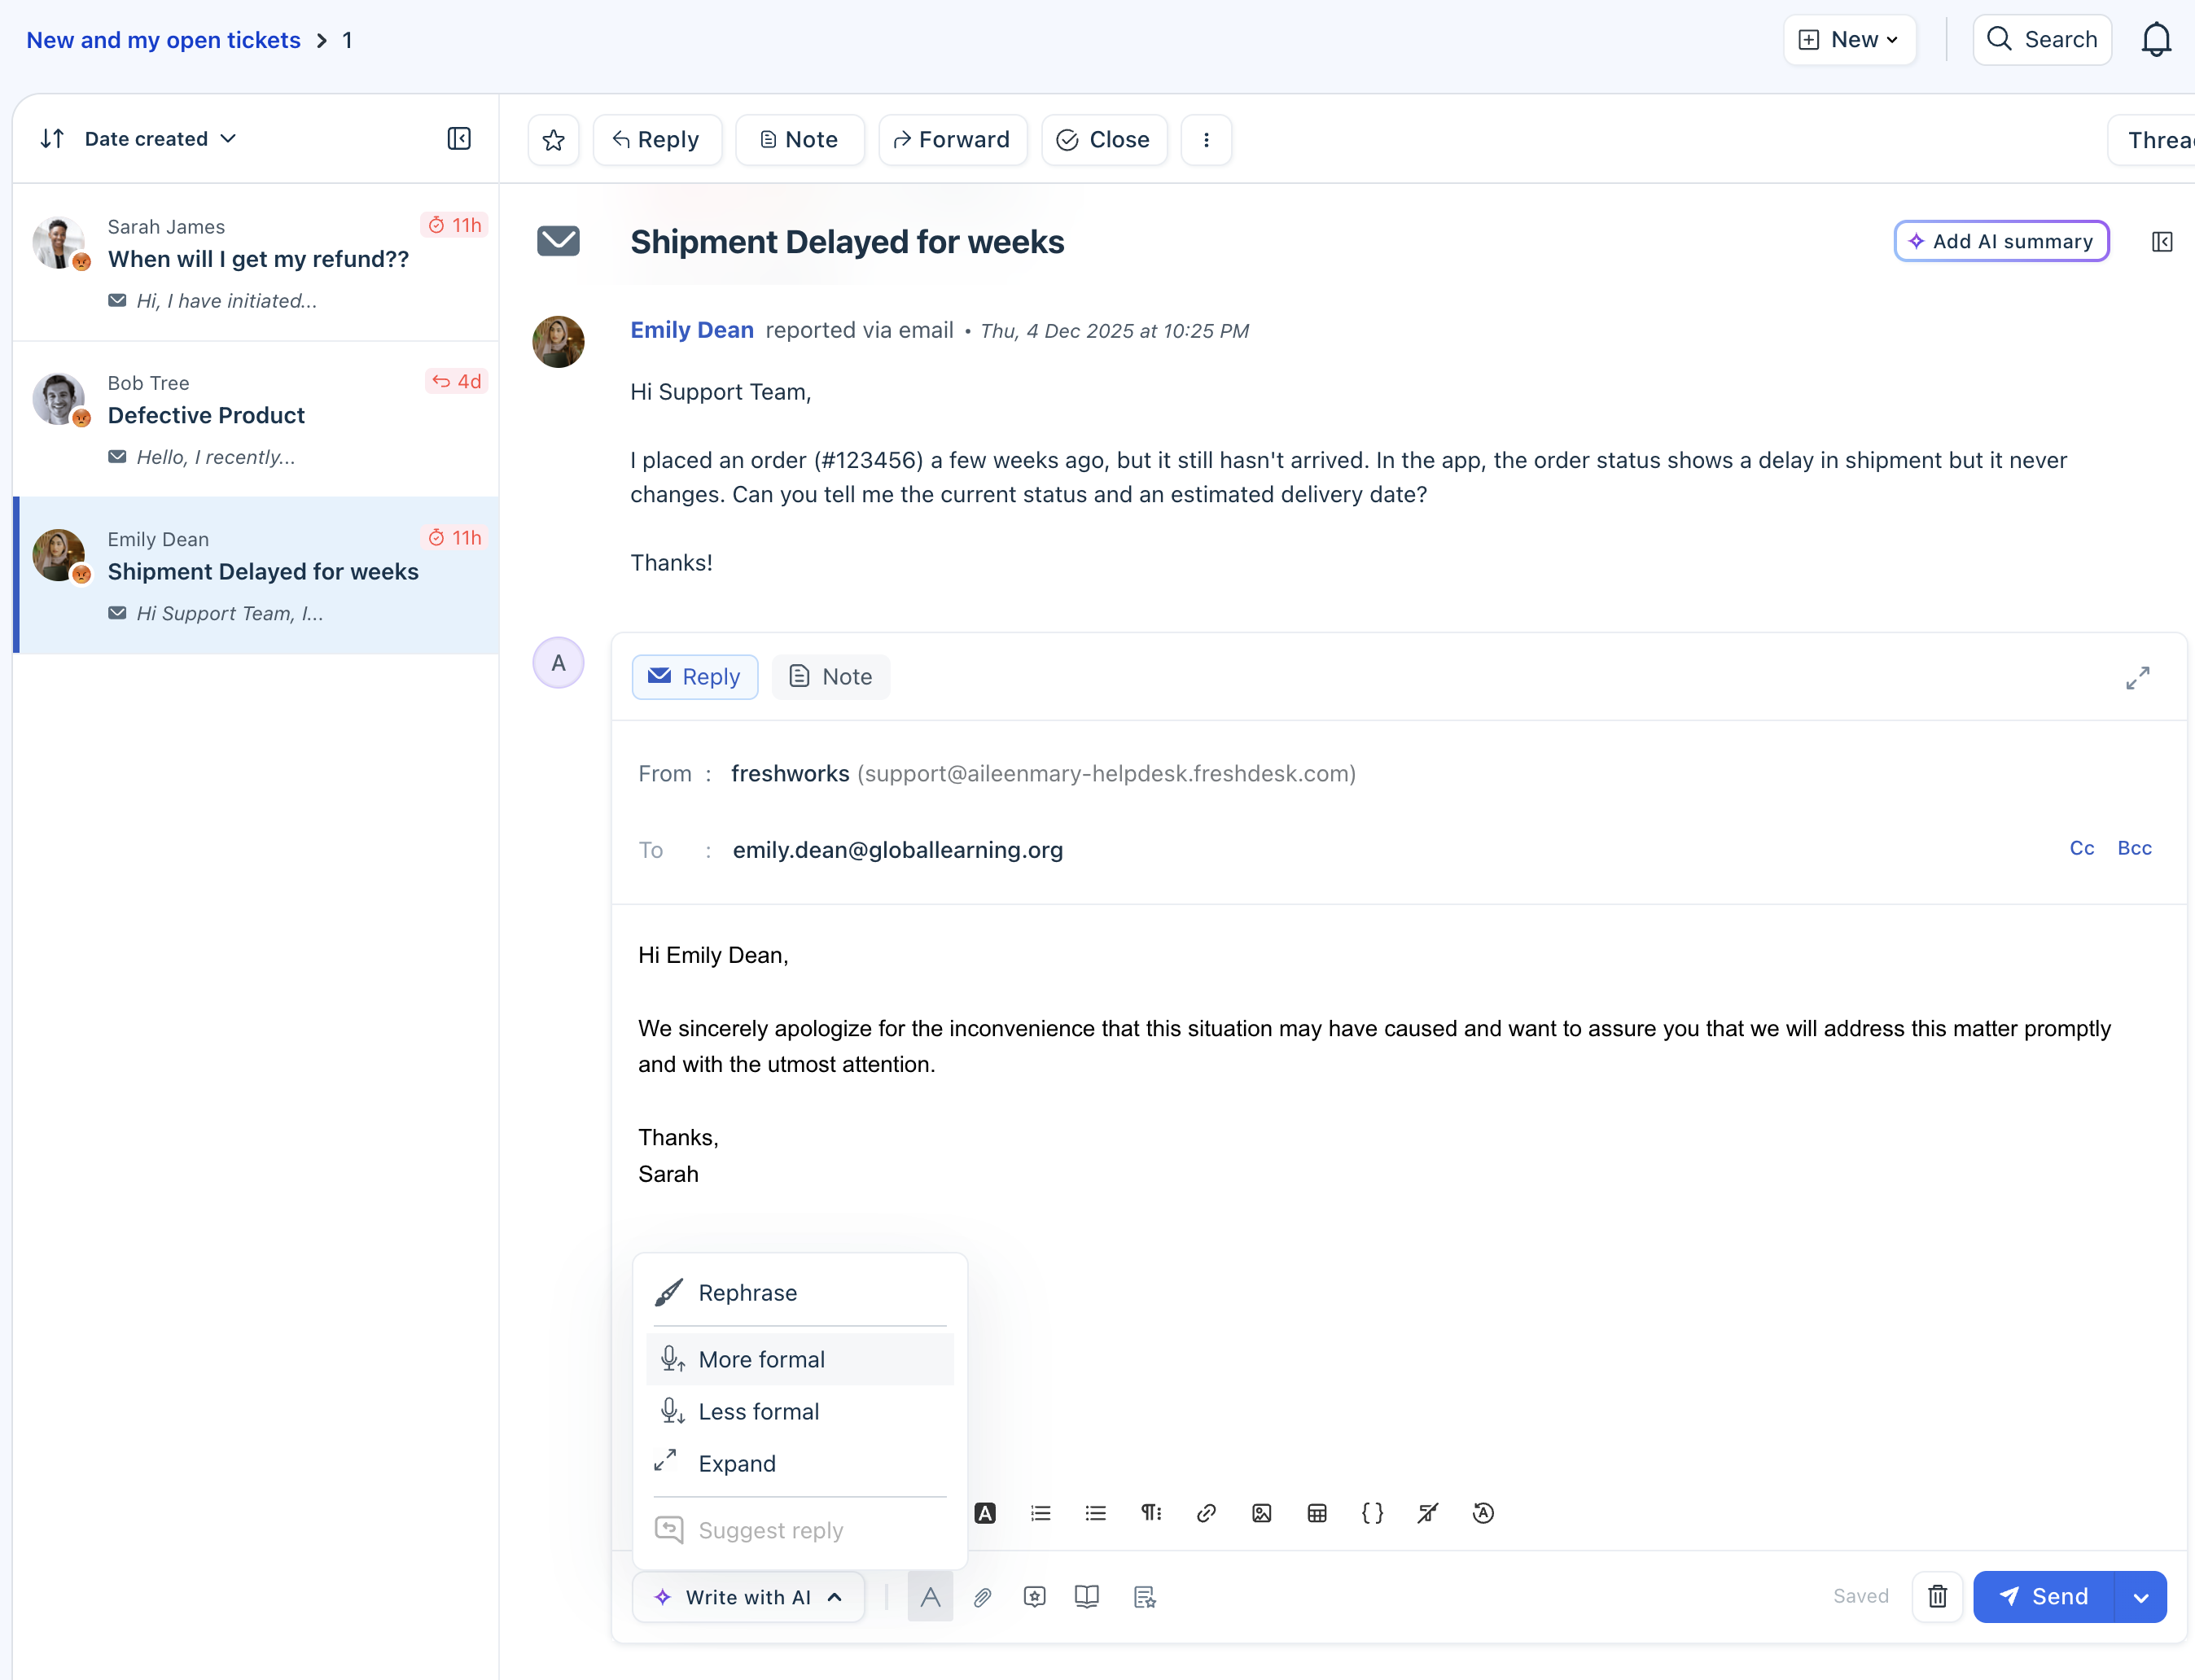Open the Date created sort dropdown

pos(160,139)
